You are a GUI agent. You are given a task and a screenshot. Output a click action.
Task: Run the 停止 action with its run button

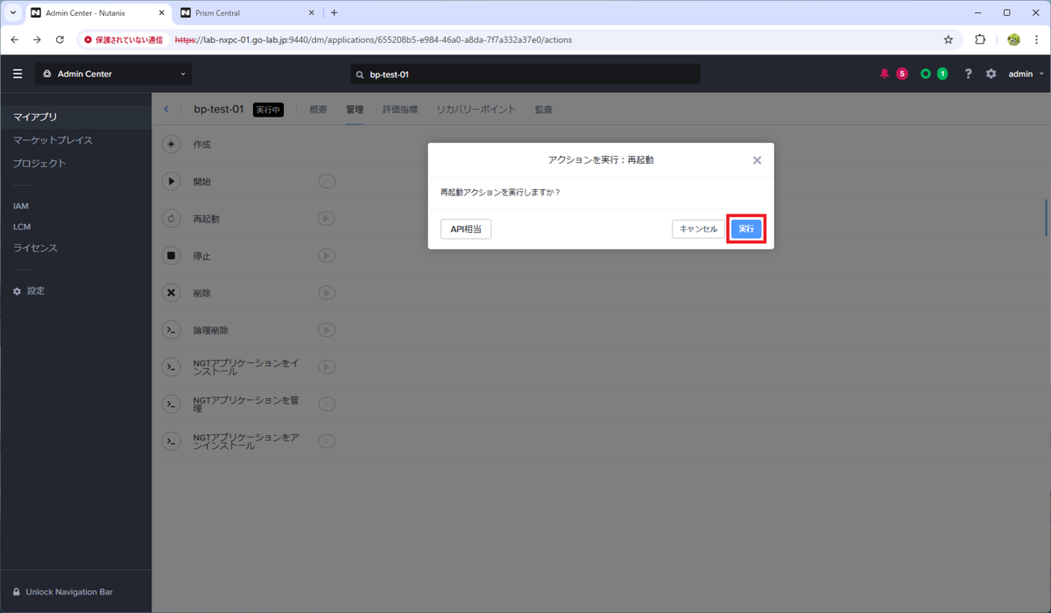pyautogui.click(x=327, y=256)
